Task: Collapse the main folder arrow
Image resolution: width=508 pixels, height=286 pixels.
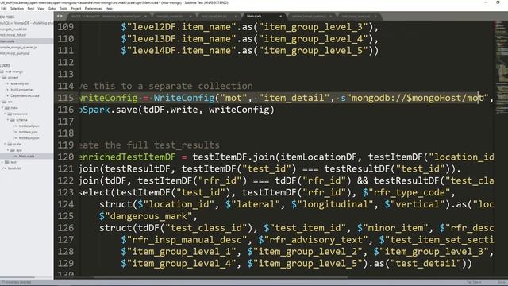Action: tap(2, 108)
